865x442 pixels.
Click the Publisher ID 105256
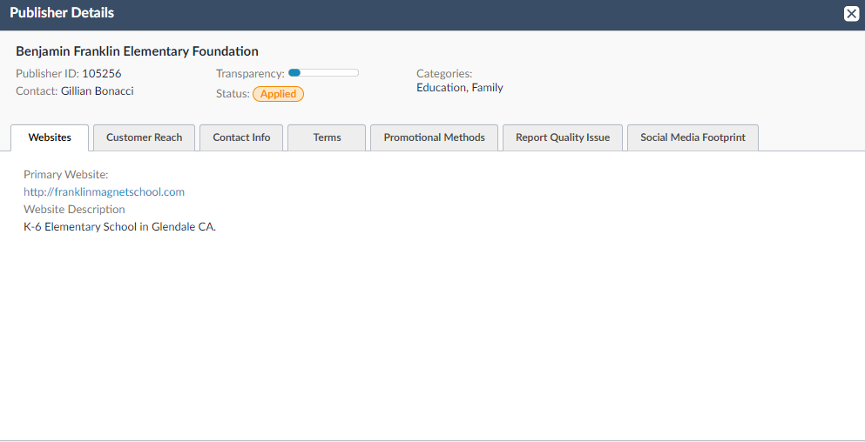102,73
